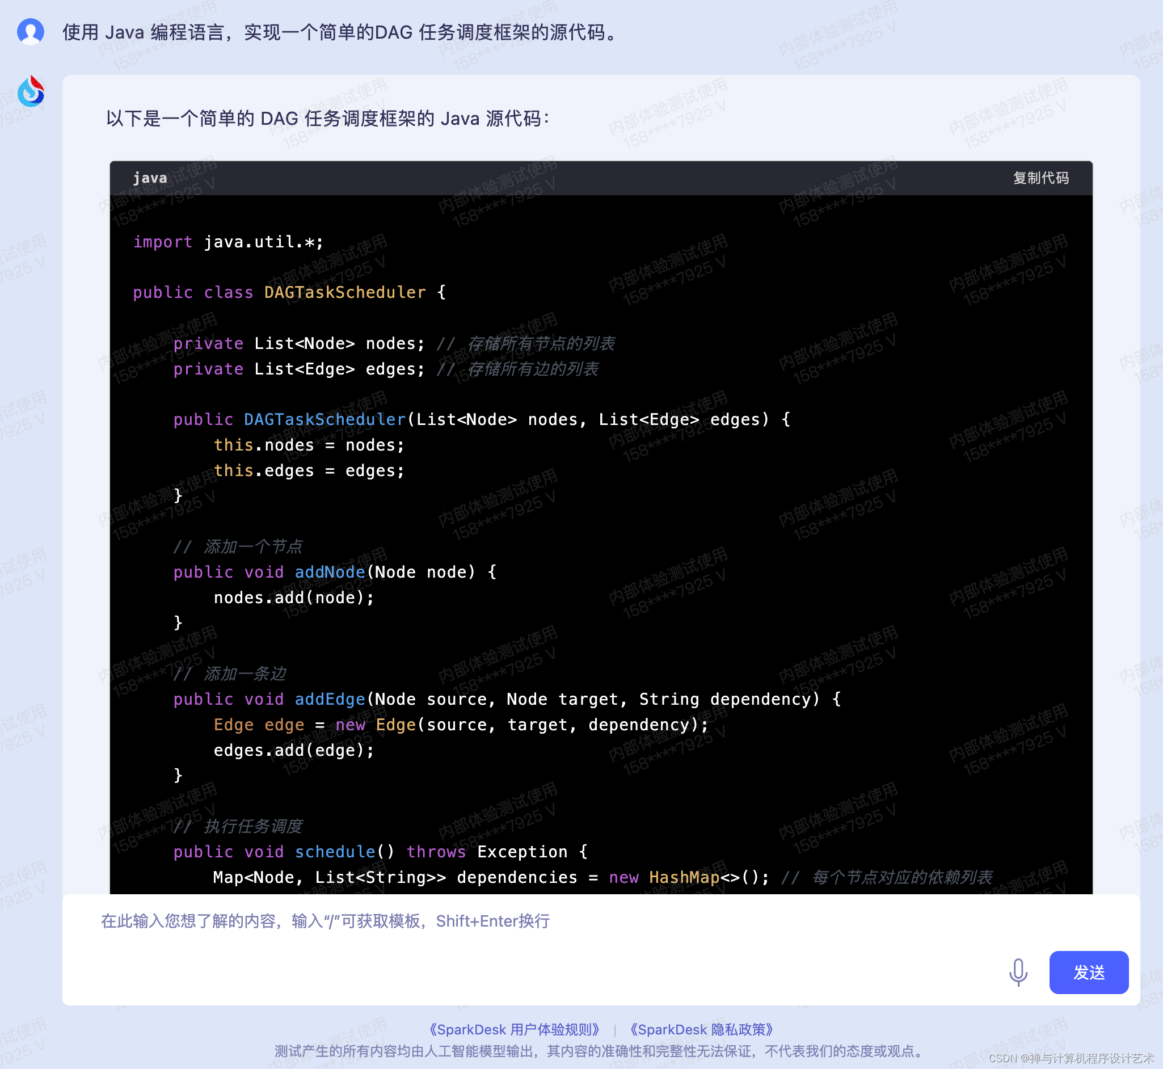Click the user icon beside the question

[x=32, y=32]
